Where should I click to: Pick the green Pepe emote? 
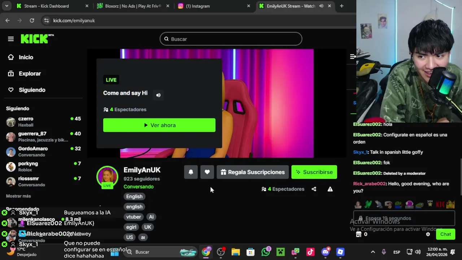(x=419, y=205)
